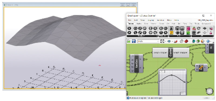This screenshot has width=216, height=101.
Task: Expand the Geometry panel via its footer arrow
Action: pyautogui.click(x=157, y=36)
